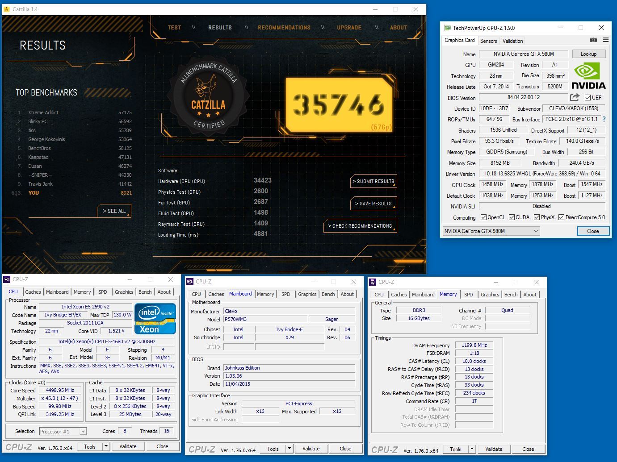617x462 pixels.
Task: Click Core Speed value 4498.95 MHz
Action: (60, 390)
